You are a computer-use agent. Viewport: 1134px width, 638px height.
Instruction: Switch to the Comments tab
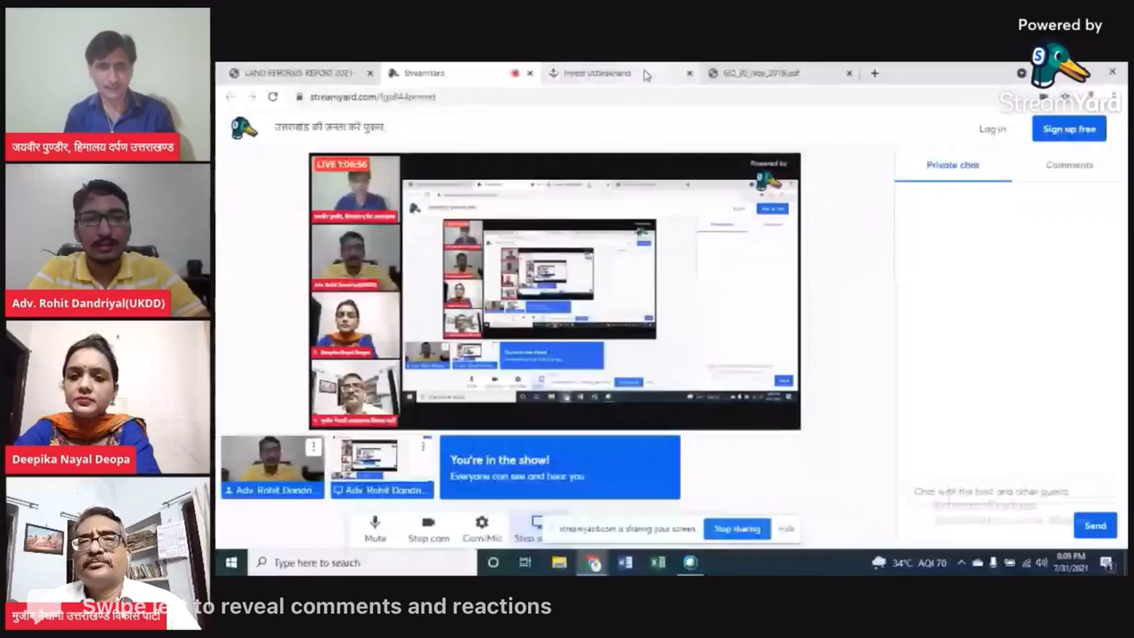1068,165
